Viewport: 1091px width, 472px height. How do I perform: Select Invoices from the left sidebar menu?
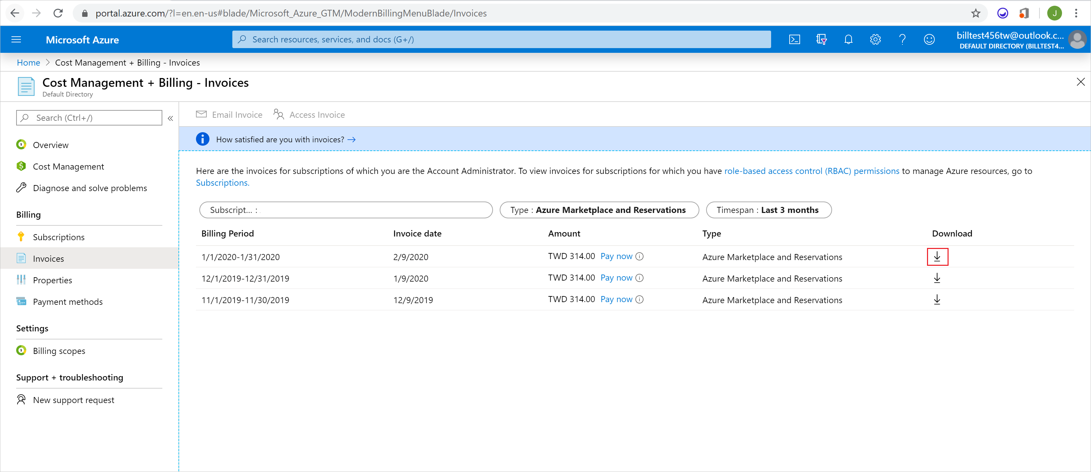(49, 258)
